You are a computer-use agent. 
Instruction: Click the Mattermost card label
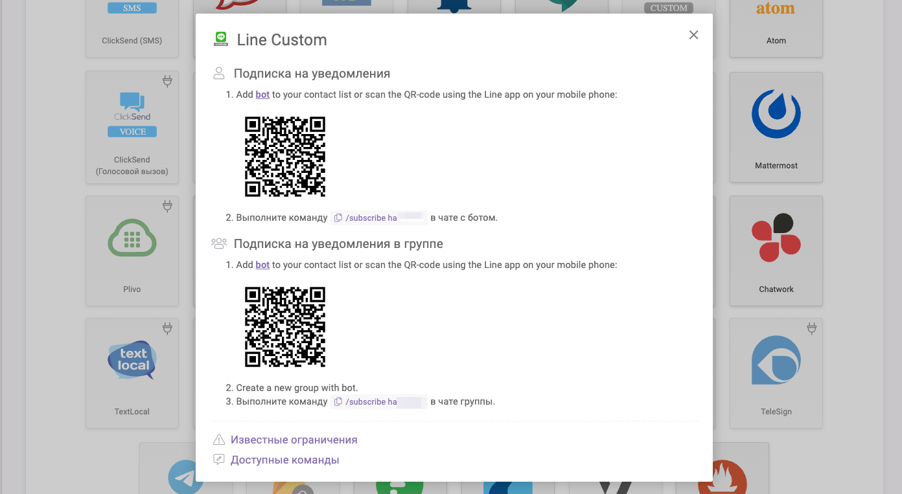coord(776,166)
